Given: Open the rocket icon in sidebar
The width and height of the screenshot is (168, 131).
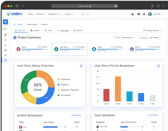Looking at the screenshot, I should point(6,40).
